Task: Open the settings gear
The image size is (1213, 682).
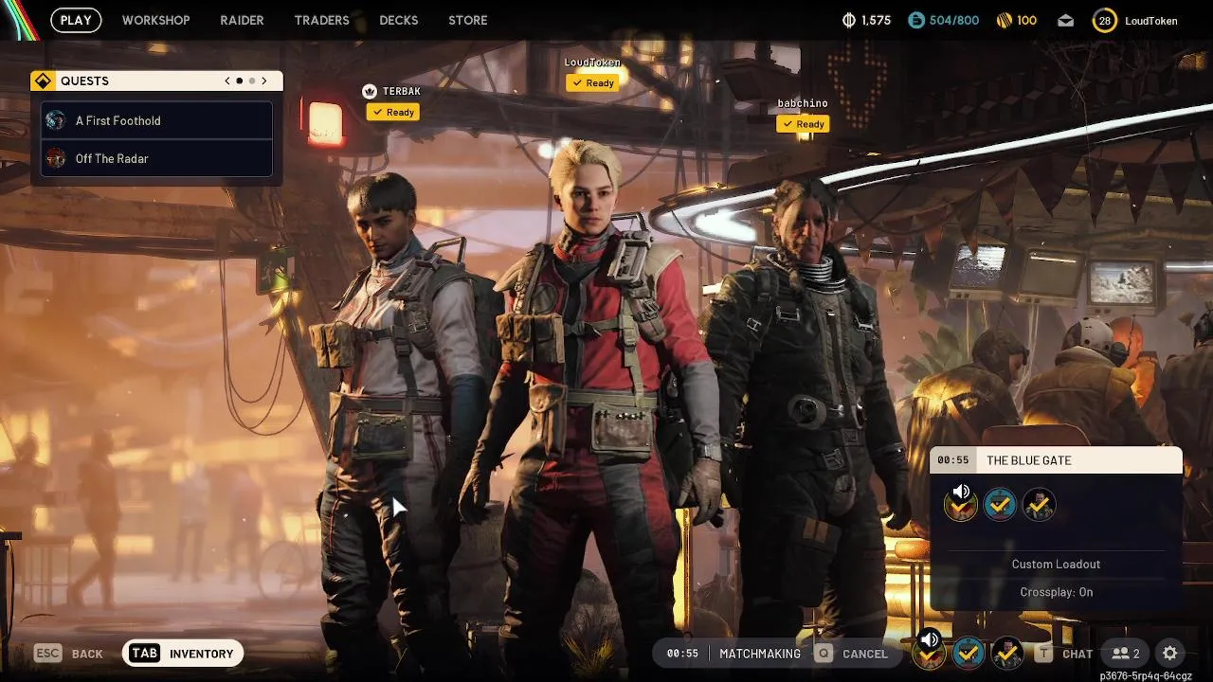Action: point(1170,654)
